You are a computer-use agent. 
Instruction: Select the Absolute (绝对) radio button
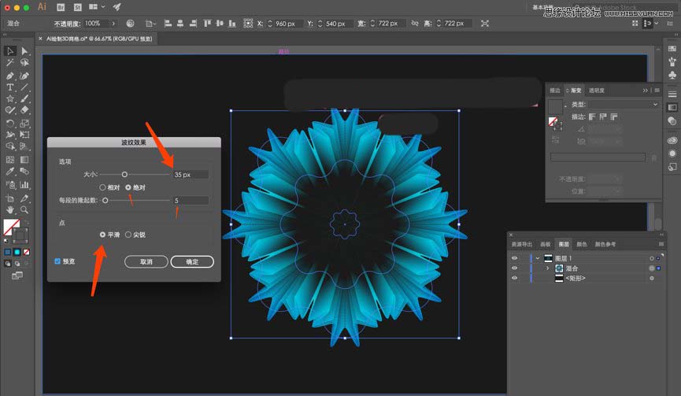pyautogui.click(x=128, y=187)
